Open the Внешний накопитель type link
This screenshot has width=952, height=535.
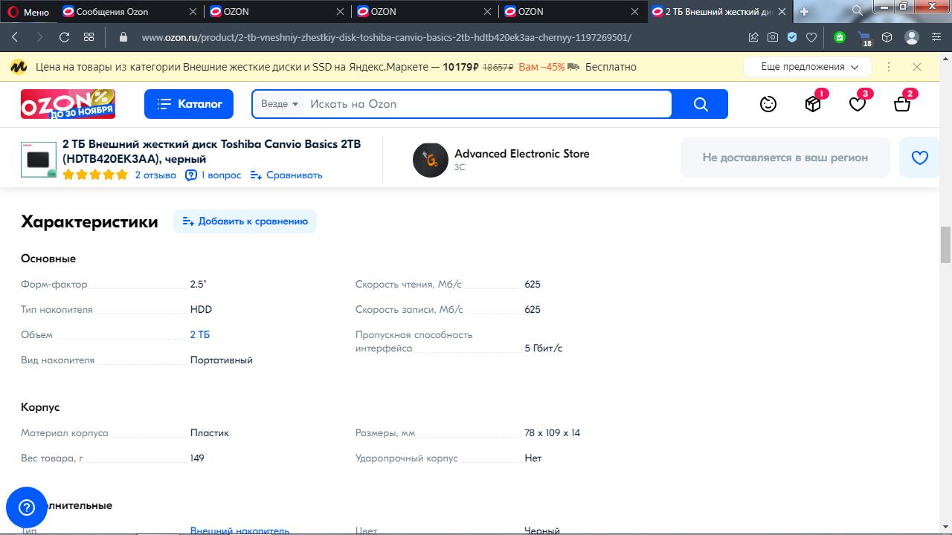[x=239, y=531]
